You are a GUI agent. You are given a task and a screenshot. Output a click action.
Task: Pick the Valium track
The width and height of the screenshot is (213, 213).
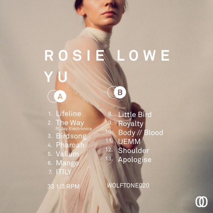point(67,154)
